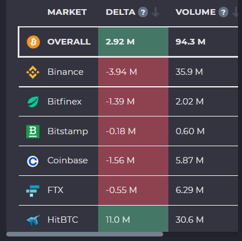Click the Bitcoin icon in OVERALL row

coord(33,42)
